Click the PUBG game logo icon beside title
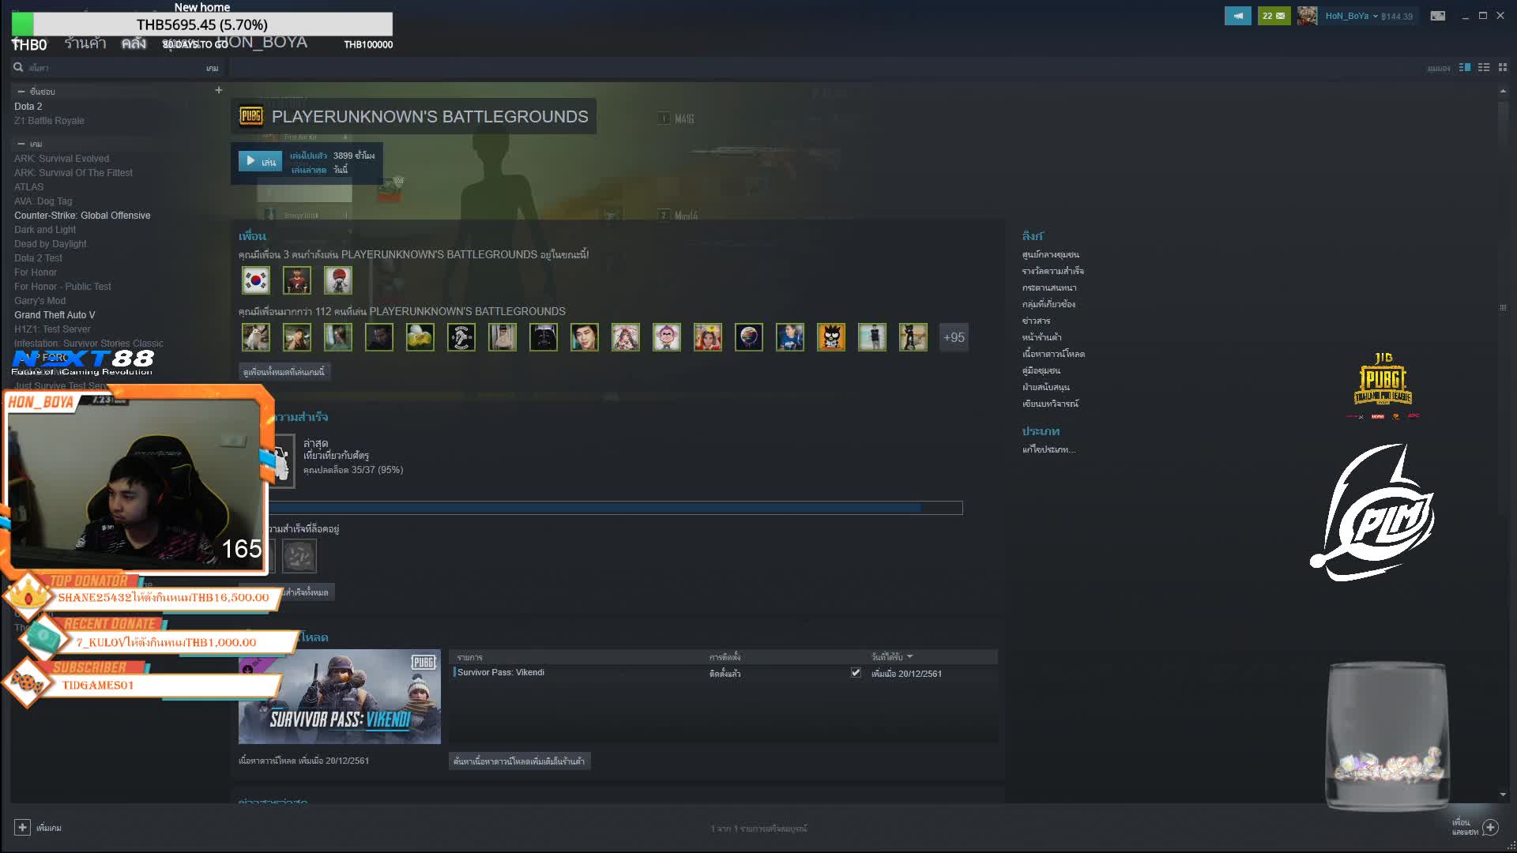 point(251,116)
